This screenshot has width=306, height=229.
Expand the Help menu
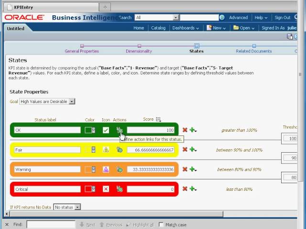[x=261, y=18]
